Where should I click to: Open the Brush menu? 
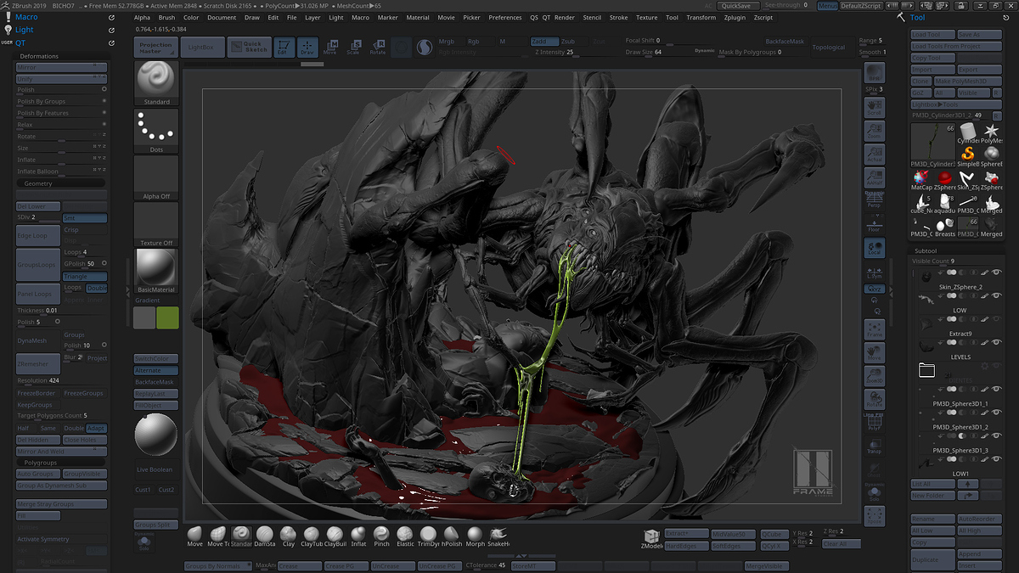click(166, 17)
